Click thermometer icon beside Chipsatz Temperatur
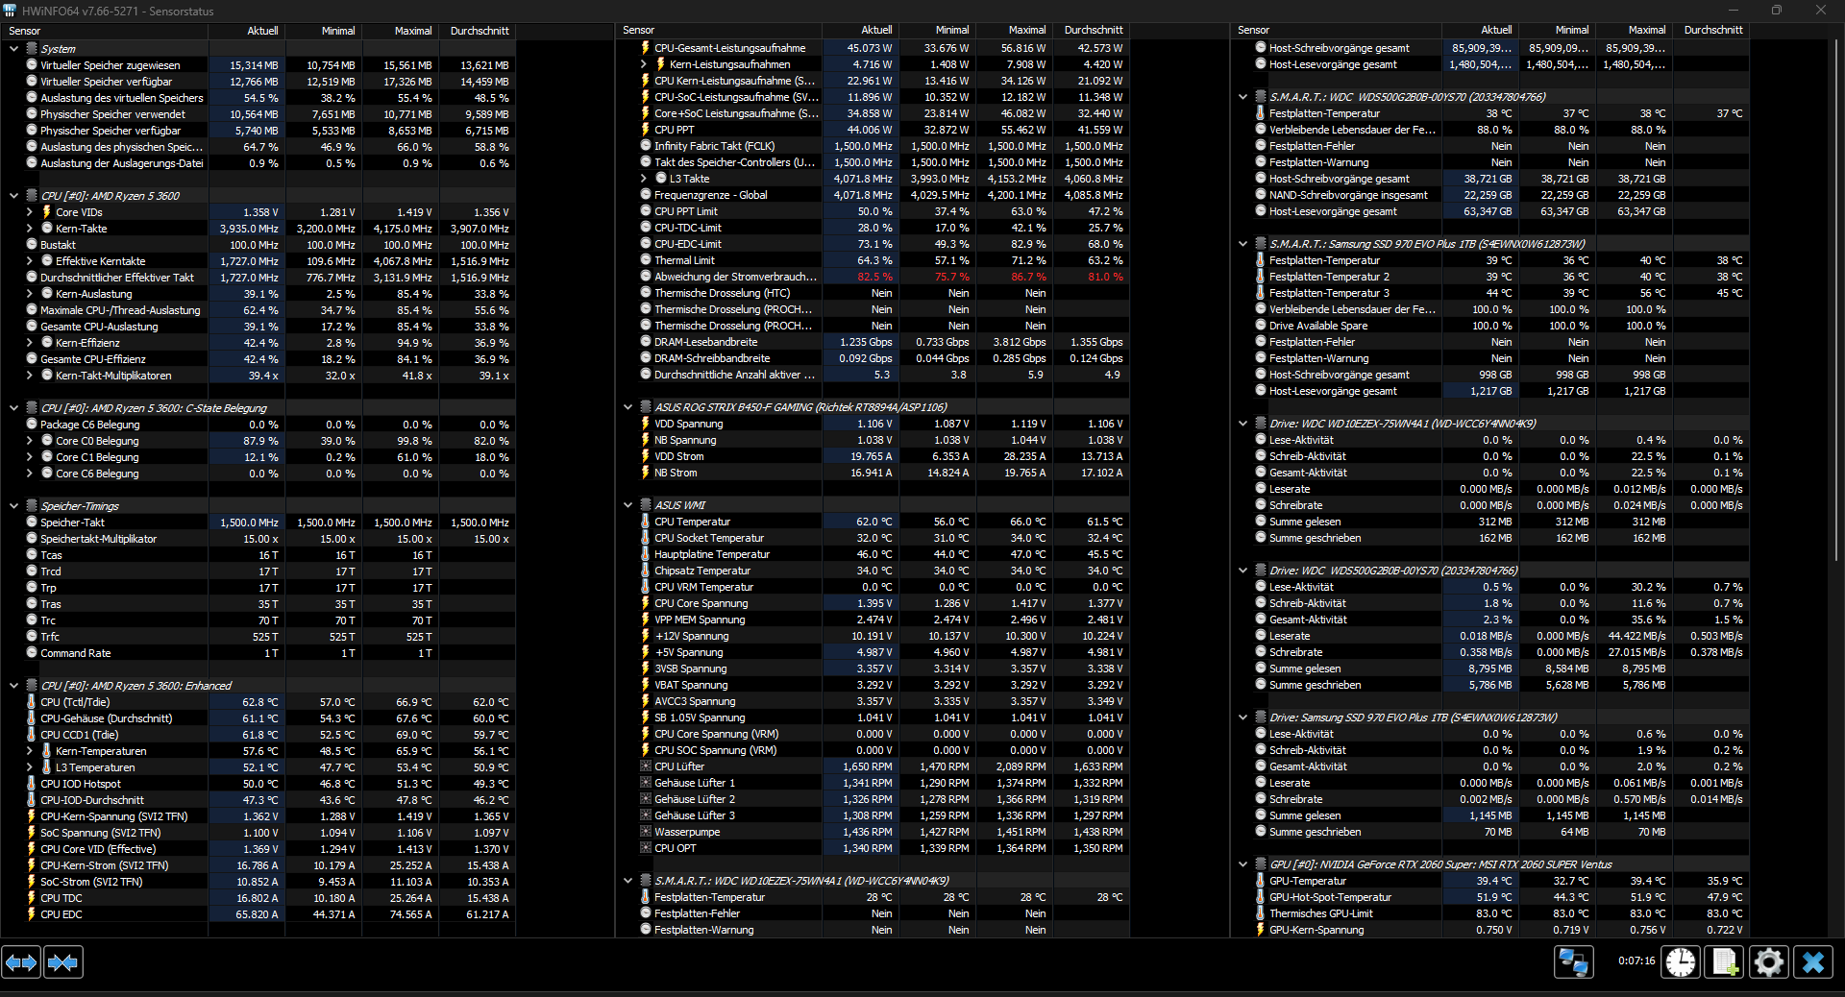 pyautogui.click(x=646, y=571)
